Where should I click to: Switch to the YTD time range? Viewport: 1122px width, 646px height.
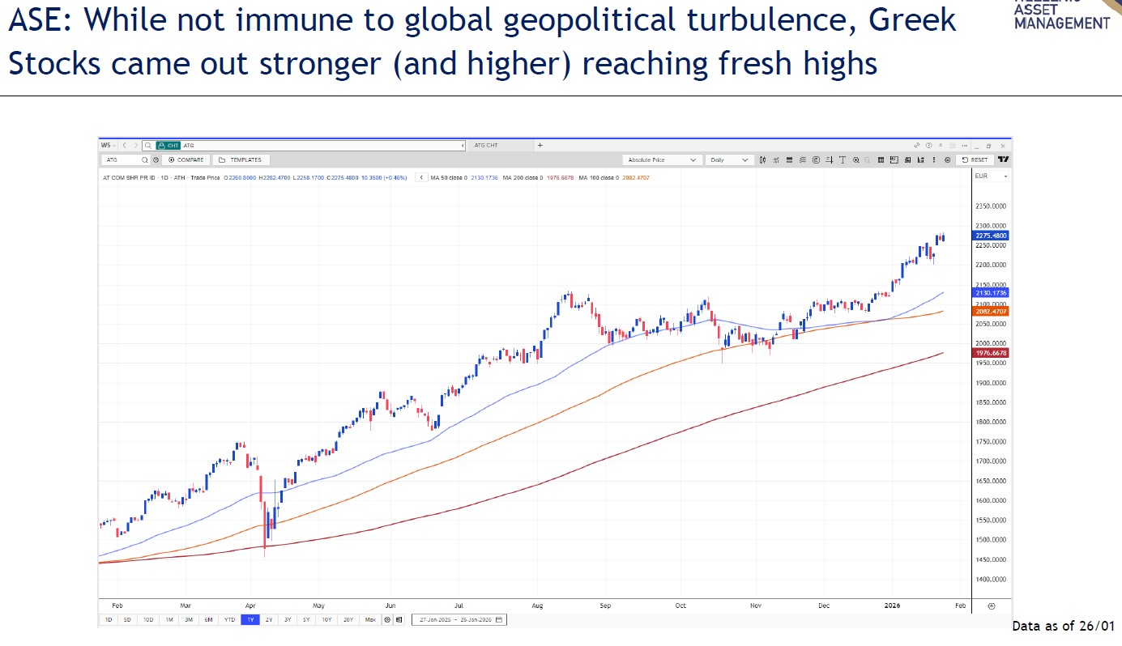pos(230,620)
